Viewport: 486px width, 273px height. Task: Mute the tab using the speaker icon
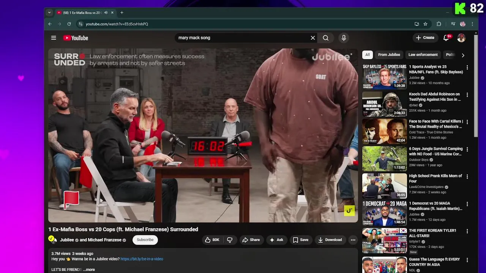(x=106, y=13)
